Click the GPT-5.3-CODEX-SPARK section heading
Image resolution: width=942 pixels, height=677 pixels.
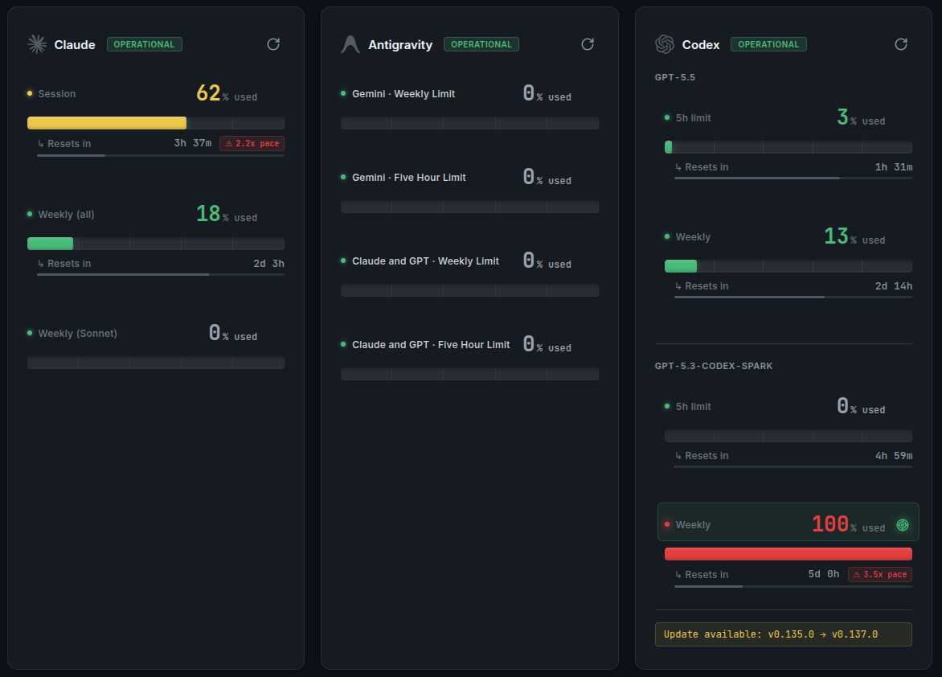coord(714,366)
